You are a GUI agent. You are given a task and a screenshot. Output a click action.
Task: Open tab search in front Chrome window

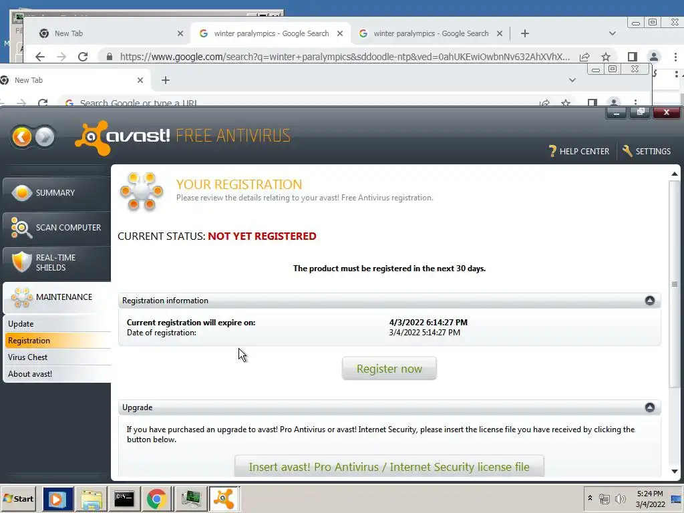coord(572,80)
